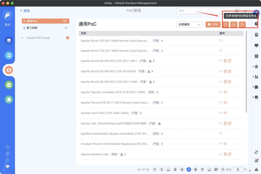Click the clock history icon in the right panel
Screen dimensions: 261x174
[256, 24]
